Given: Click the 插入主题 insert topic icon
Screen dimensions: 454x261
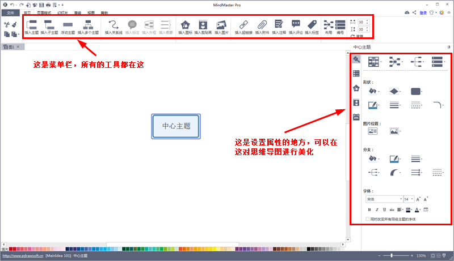Looking at the screenshot, I should [x=32, y=27].
